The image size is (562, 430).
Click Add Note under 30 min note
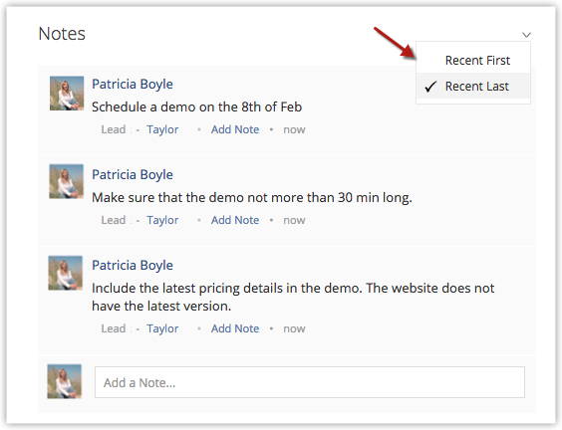[235, 220]
